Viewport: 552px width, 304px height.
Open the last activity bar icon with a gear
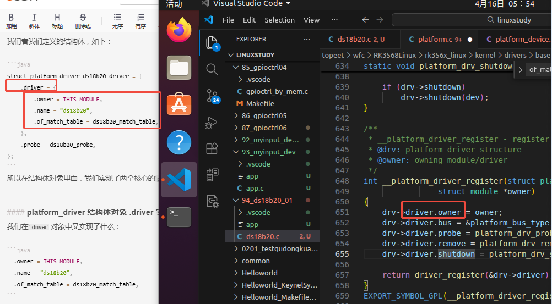213,201
